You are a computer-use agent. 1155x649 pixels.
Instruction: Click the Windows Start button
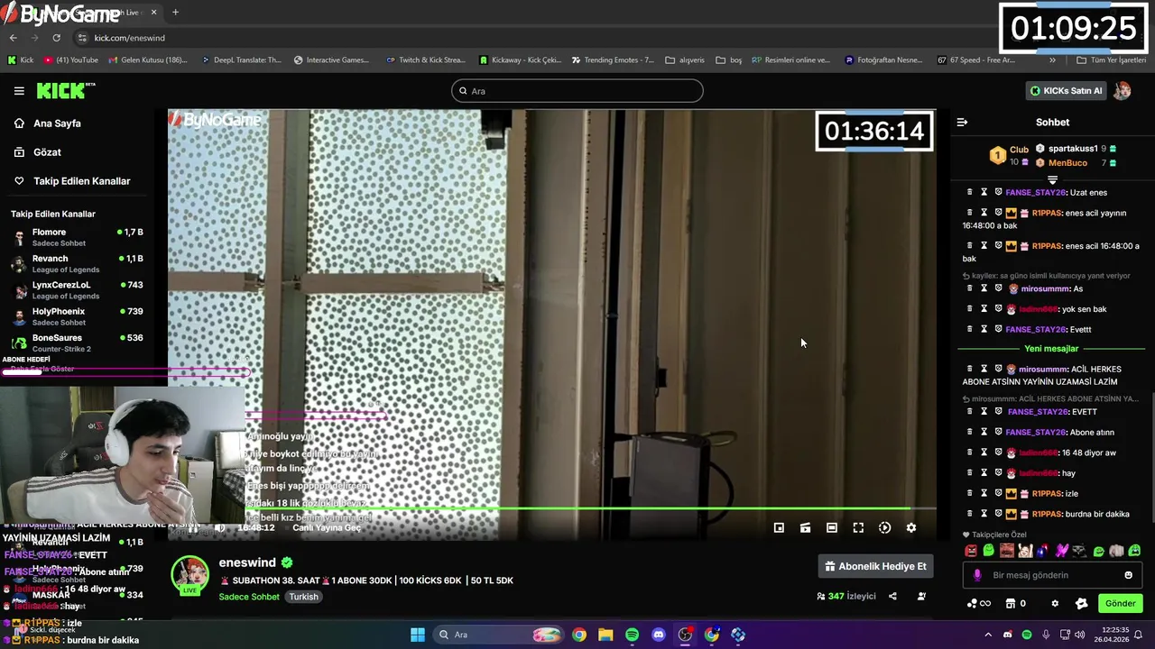(418, 635)
